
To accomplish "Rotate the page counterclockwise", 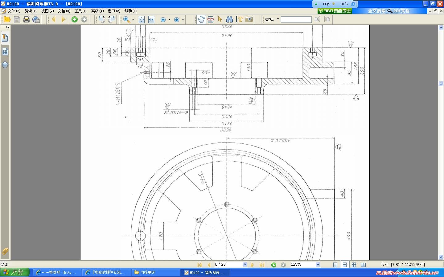I will coord(111,19).
